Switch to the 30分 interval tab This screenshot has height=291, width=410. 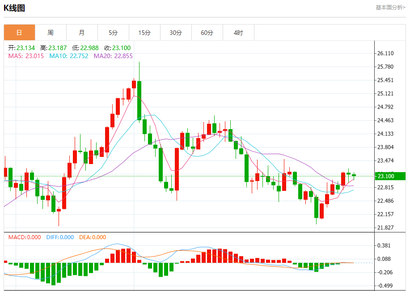(176, 33)
